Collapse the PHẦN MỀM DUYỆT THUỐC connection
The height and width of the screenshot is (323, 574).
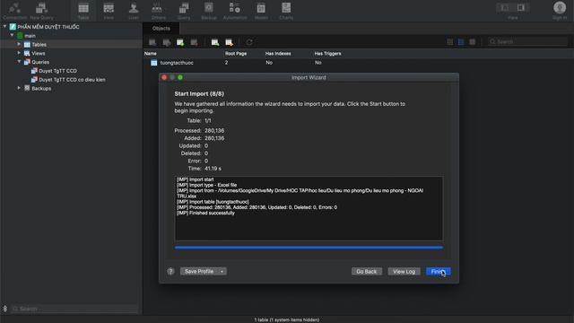[x=4, y=26]
